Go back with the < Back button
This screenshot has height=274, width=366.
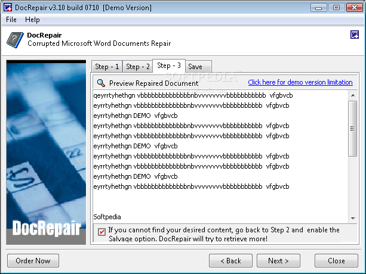230,260
